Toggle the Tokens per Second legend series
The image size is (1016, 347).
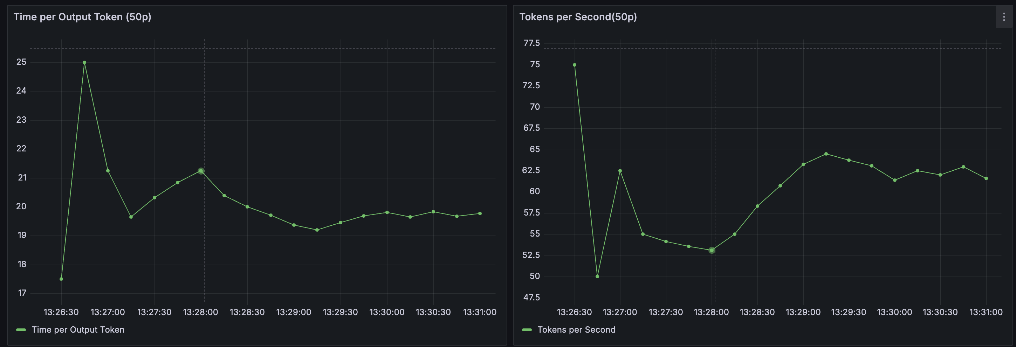point(576,329)
